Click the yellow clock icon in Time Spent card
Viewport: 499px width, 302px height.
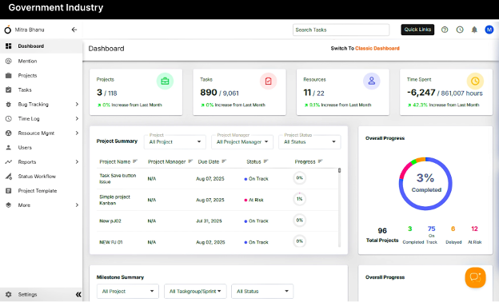tap(475, 81)
